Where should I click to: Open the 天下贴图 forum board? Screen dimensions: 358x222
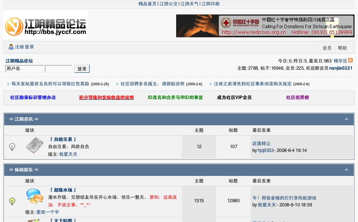pyautogui.click(x=63, y=220)
